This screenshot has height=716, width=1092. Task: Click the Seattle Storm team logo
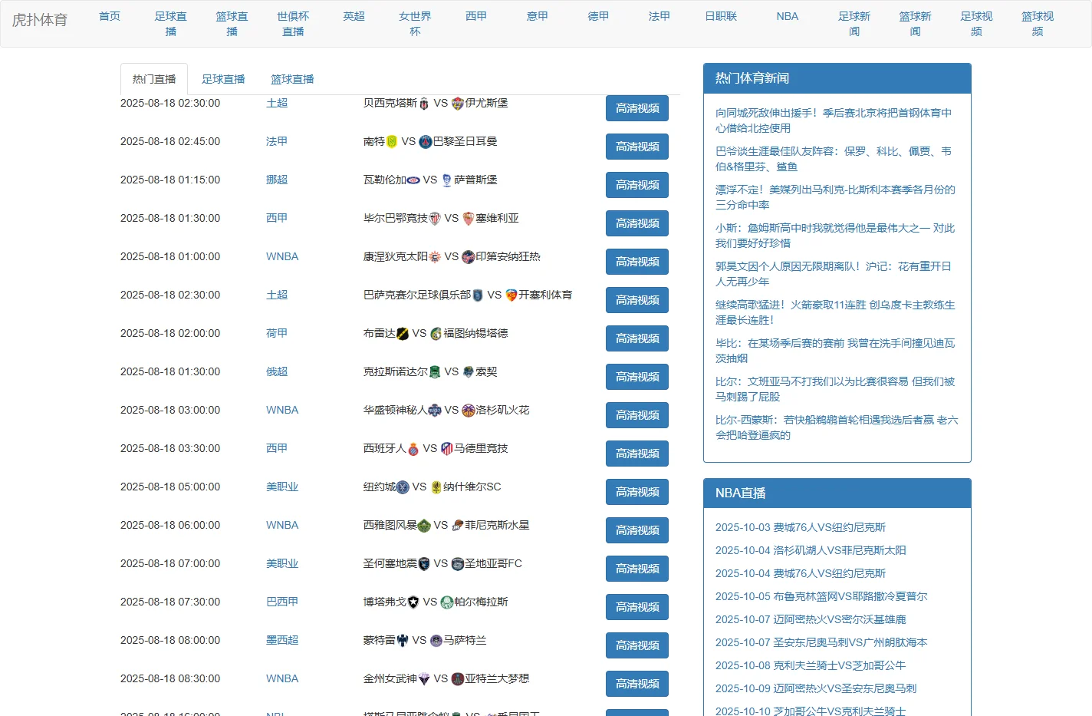424,526
